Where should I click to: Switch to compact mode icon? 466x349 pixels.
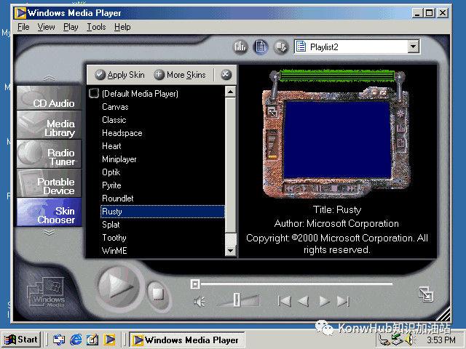coord(425,294)
